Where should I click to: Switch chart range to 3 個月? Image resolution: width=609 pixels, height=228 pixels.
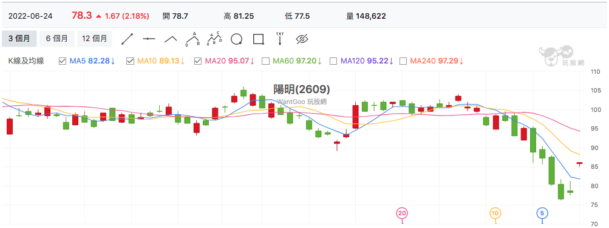coord(19,39)
